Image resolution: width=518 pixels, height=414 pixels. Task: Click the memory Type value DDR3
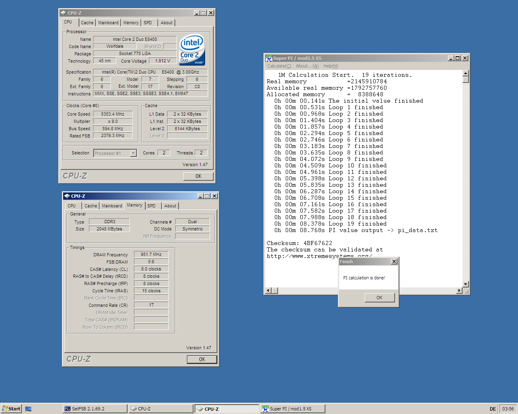point(109,222)
